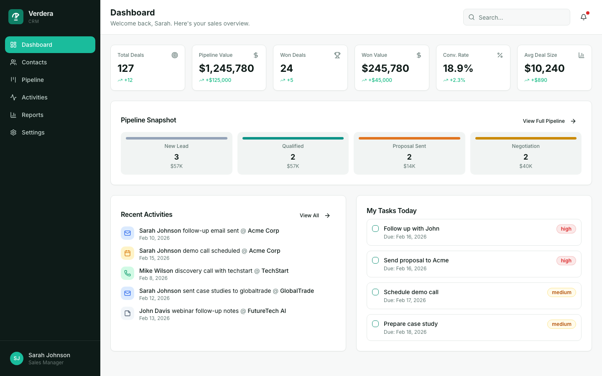
Task: Click the trophy icon on Won Deals card
Action: tap(337, 55)
